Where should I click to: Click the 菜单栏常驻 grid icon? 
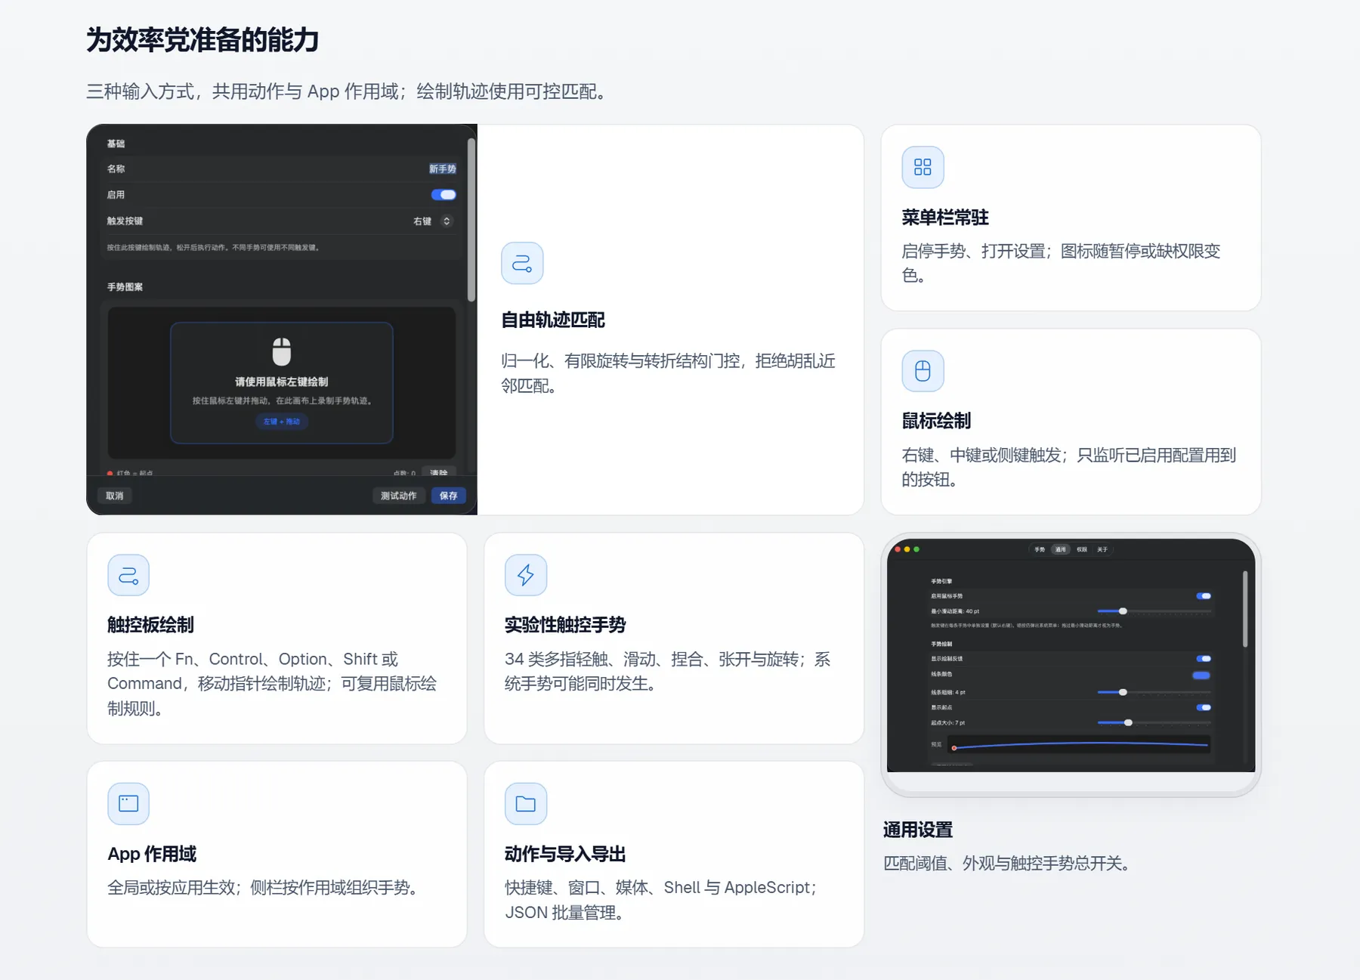923,167
